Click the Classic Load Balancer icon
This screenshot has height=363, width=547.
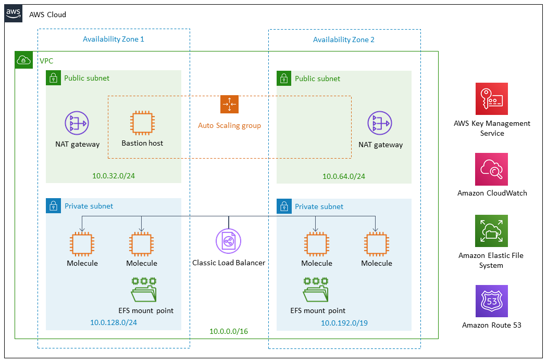(x=229, y=241)
